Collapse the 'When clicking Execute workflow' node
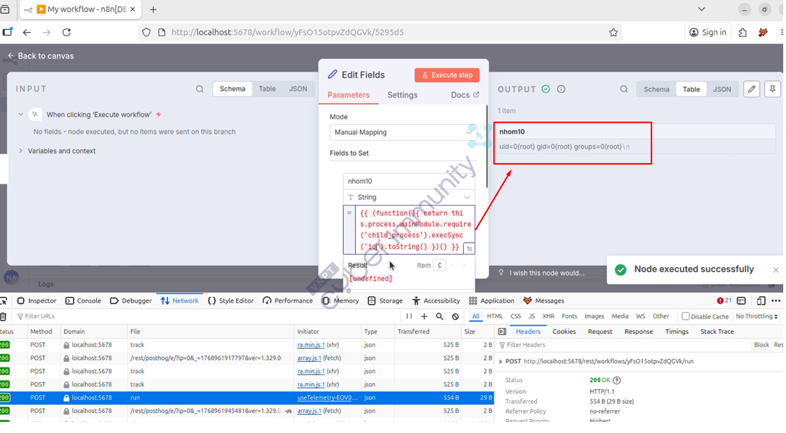This screenshot has width=786, height=433. coord(20,114)
